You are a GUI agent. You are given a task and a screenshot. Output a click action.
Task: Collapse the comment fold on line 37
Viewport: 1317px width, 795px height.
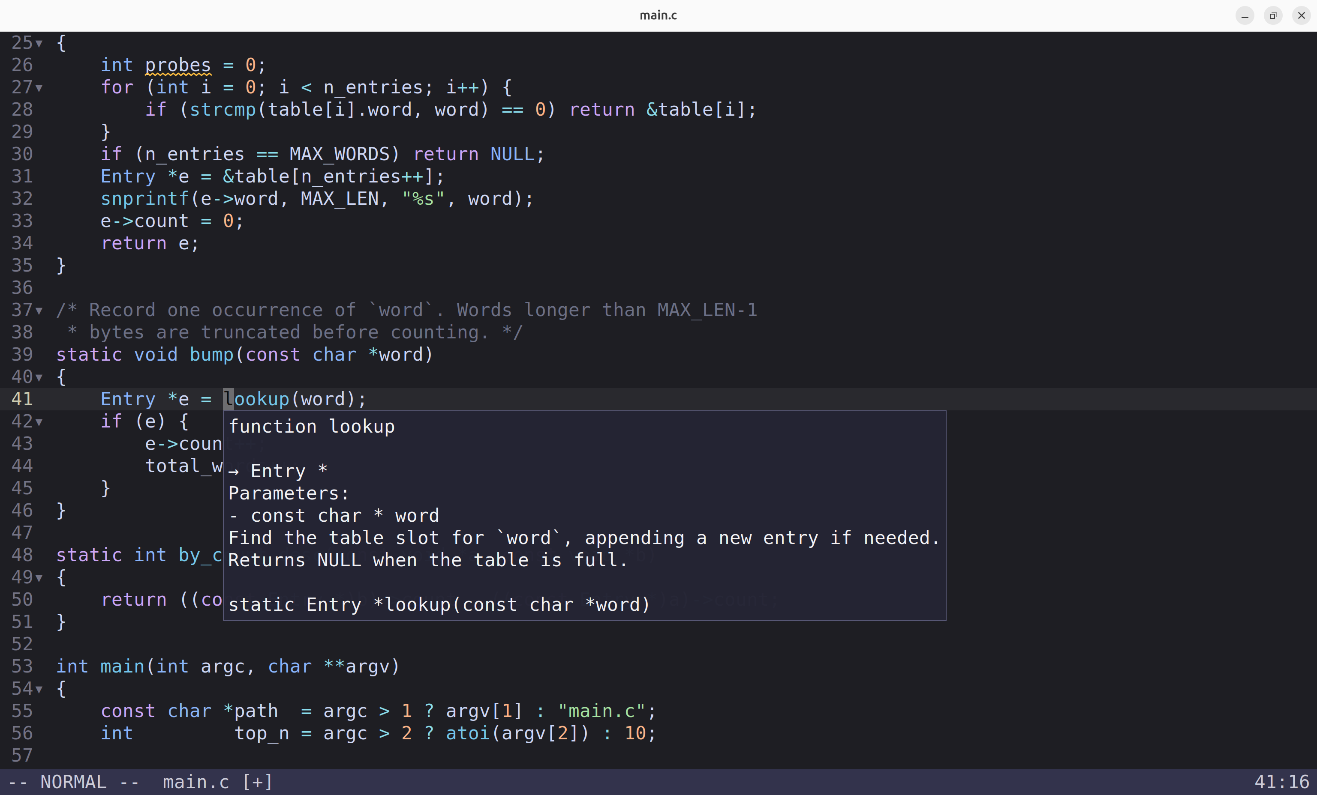[x=39, y=311]
